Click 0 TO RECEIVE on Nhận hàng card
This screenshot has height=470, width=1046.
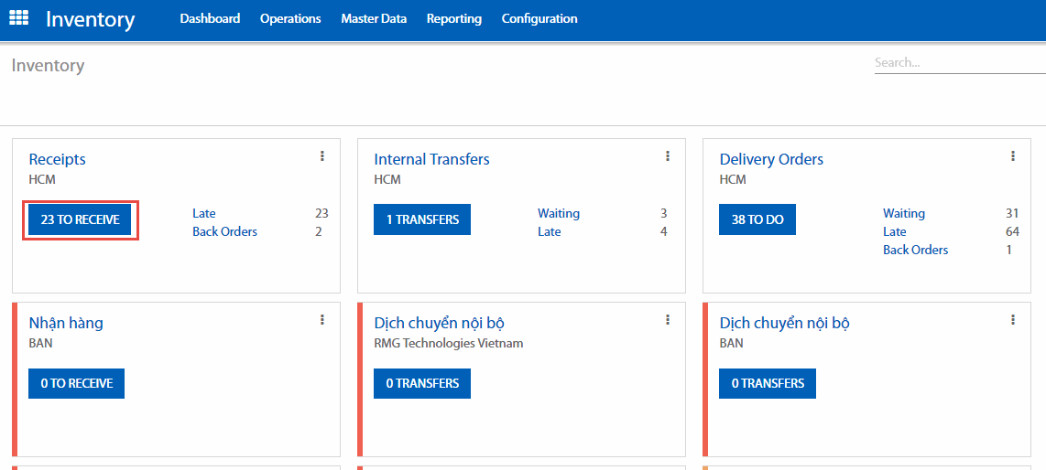coord(76,384)
